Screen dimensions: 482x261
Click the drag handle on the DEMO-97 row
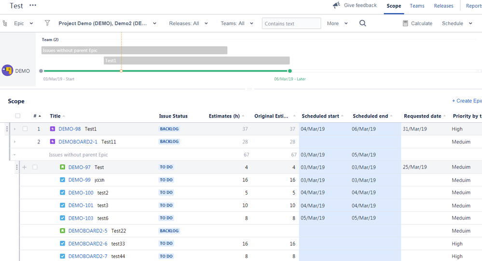click(x=16, y=167)
